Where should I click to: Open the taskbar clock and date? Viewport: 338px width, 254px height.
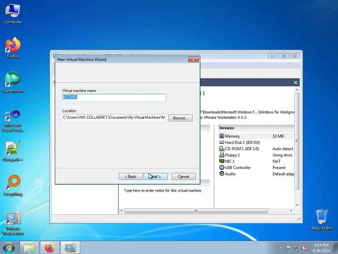(x=321, y=247)
